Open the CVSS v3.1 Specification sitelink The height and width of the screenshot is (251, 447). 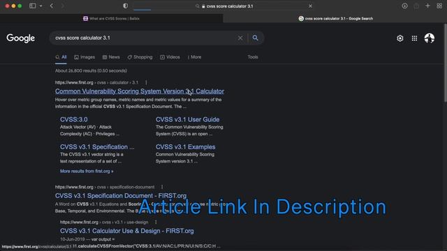[x=97, y=147]
